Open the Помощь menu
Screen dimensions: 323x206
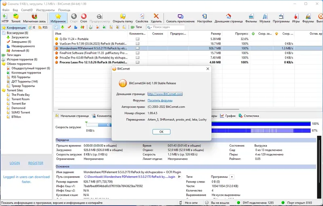(x=64, y=10)
